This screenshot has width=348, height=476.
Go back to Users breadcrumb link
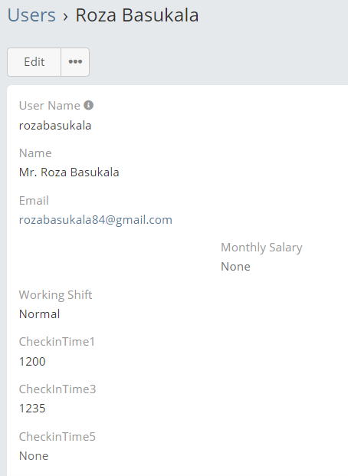click(31, 15)
